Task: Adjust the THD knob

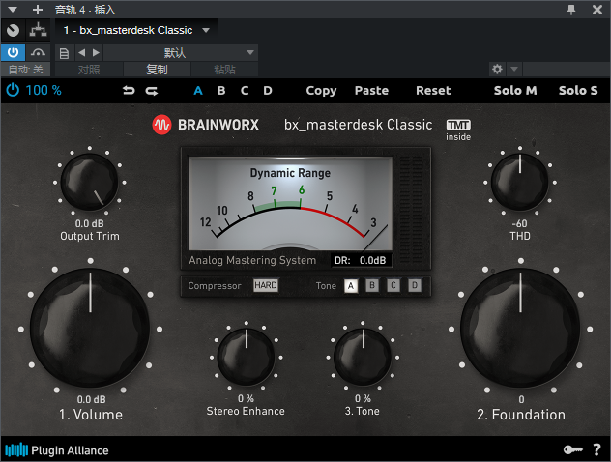Action: pyautogui.click(x=520, y=182)
